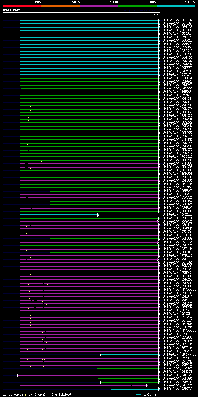198x397 pixels.
Task: Select the UniRef100_Q43661 label
Action: point(178,88)
